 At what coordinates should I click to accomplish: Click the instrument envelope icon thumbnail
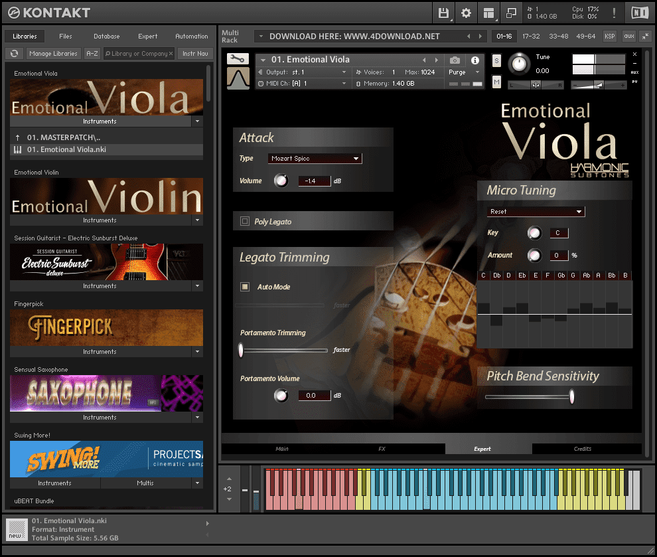pos(238,79)
